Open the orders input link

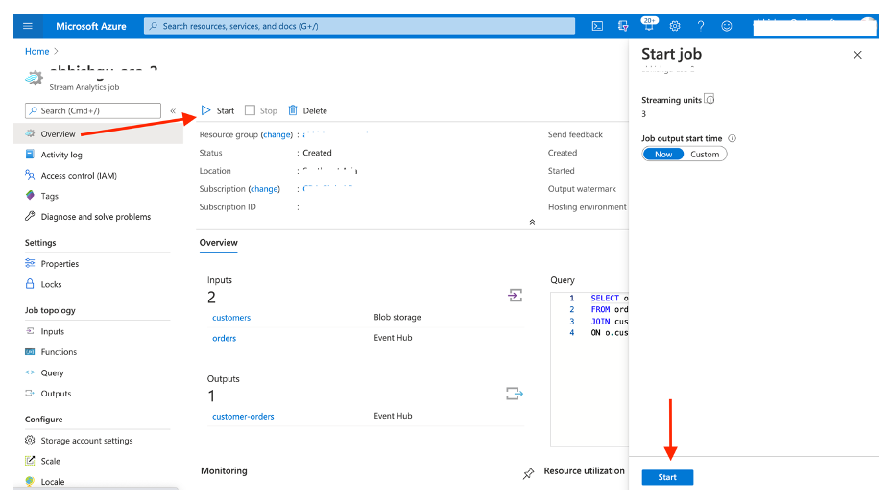tap(225, 338)
